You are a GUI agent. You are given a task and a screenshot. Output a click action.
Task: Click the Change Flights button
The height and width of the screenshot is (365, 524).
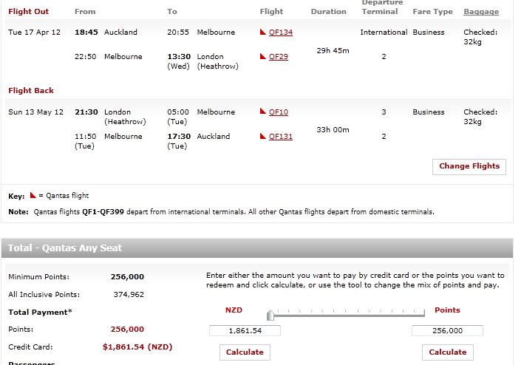[469, 167]
